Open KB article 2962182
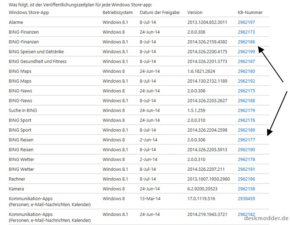 click(x=246, y=214)
